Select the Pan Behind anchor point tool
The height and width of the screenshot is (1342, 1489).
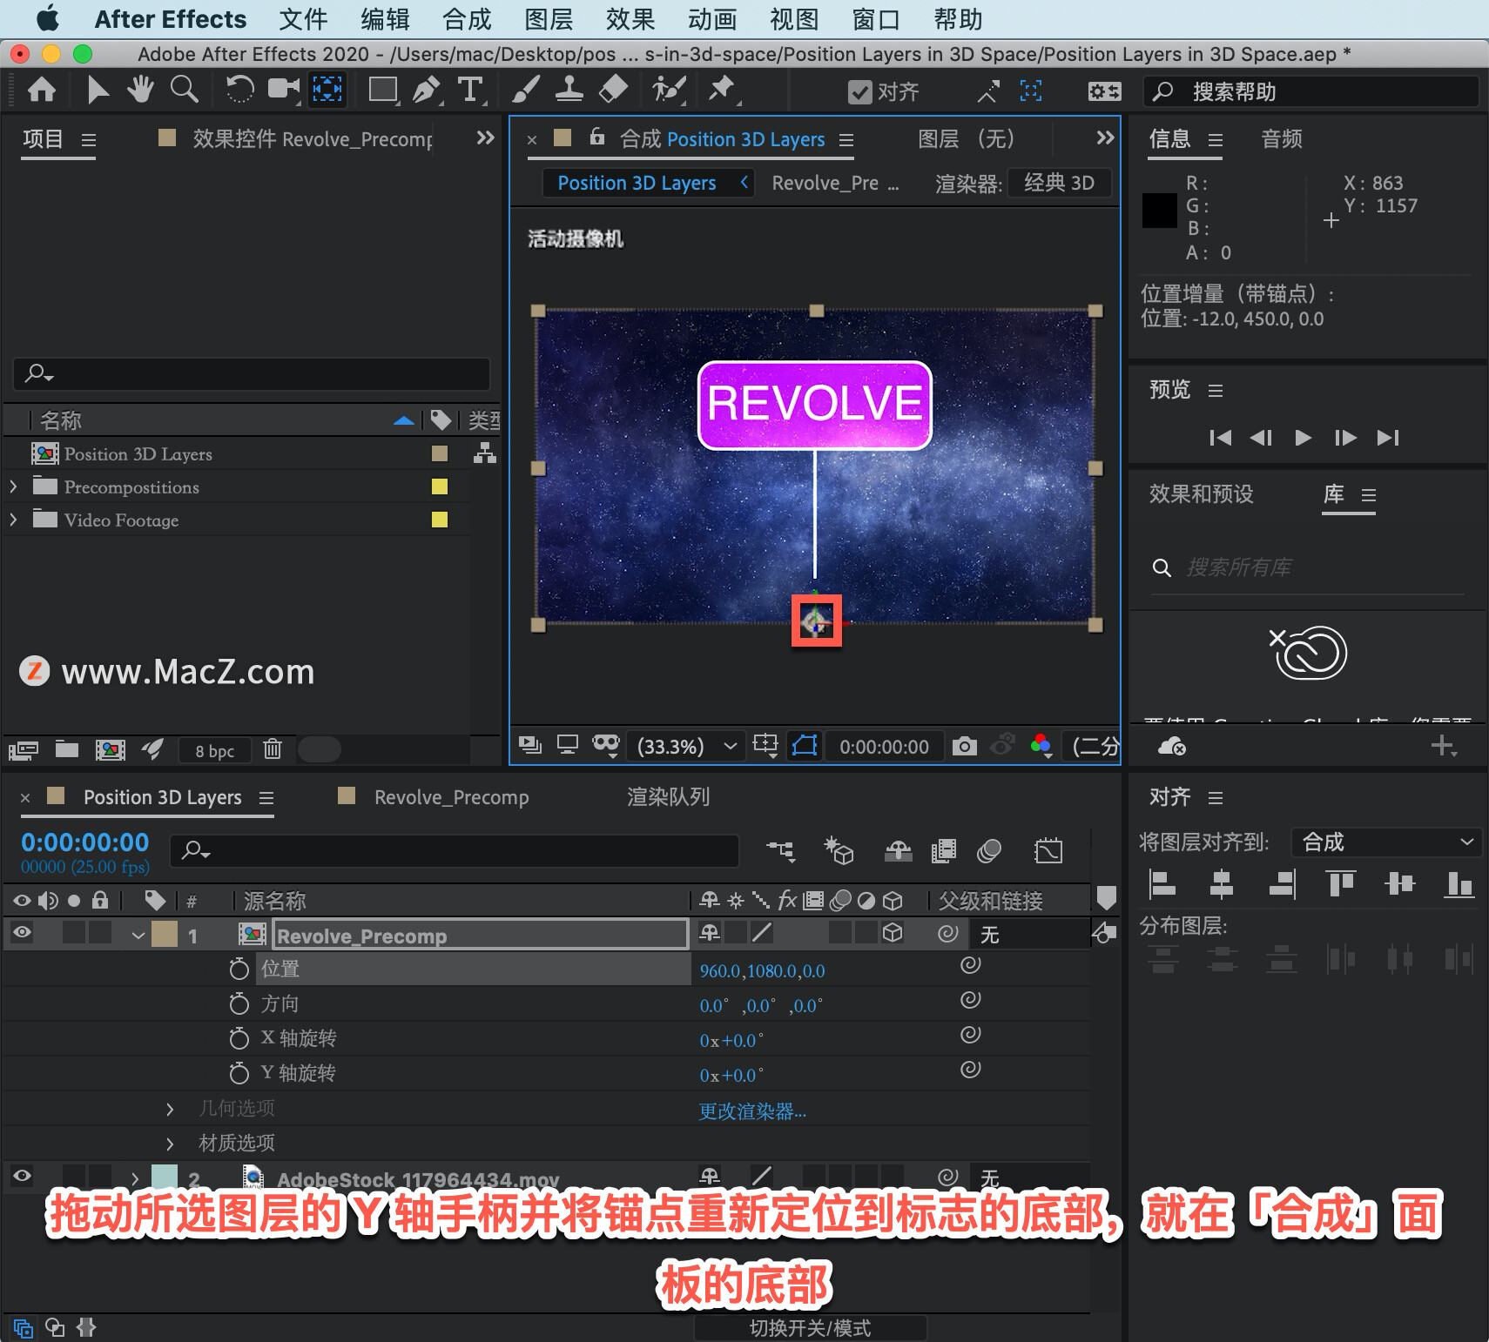click(x=327, y=89)
